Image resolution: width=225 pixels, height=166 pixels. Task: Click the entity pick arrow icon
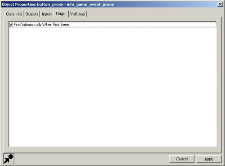9,159
